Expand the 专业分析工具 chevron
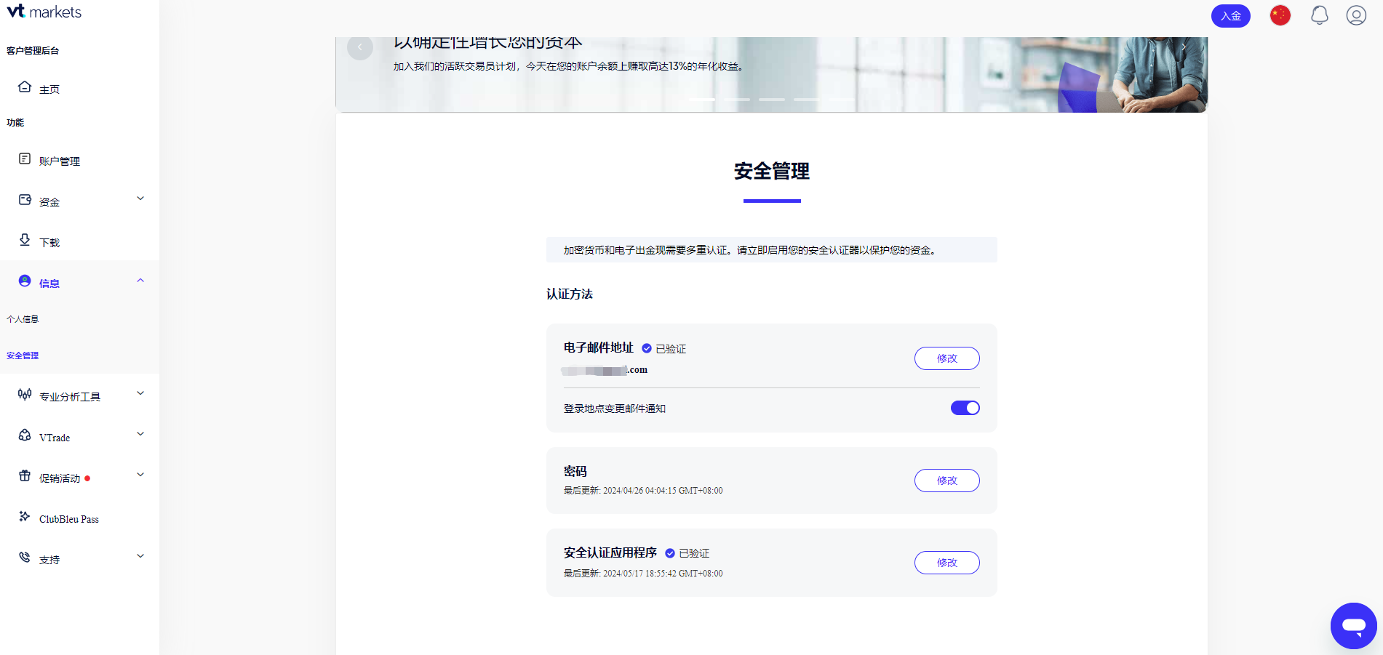The image size is (1383, 655). (x=140, y=393)
